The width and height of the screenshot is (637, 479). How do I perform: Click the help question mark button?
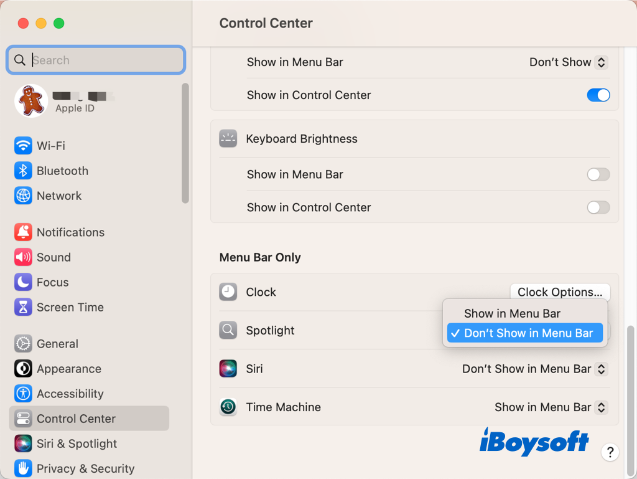pyautogui.click(x=610, y=452)
